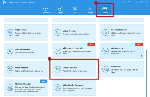The image size is (150, 97).
Task: Open the Audio Sync title
Action: point(116,67)
